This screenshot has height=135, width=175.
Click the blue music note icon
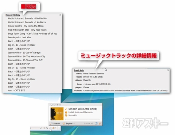tap(96, 123)
